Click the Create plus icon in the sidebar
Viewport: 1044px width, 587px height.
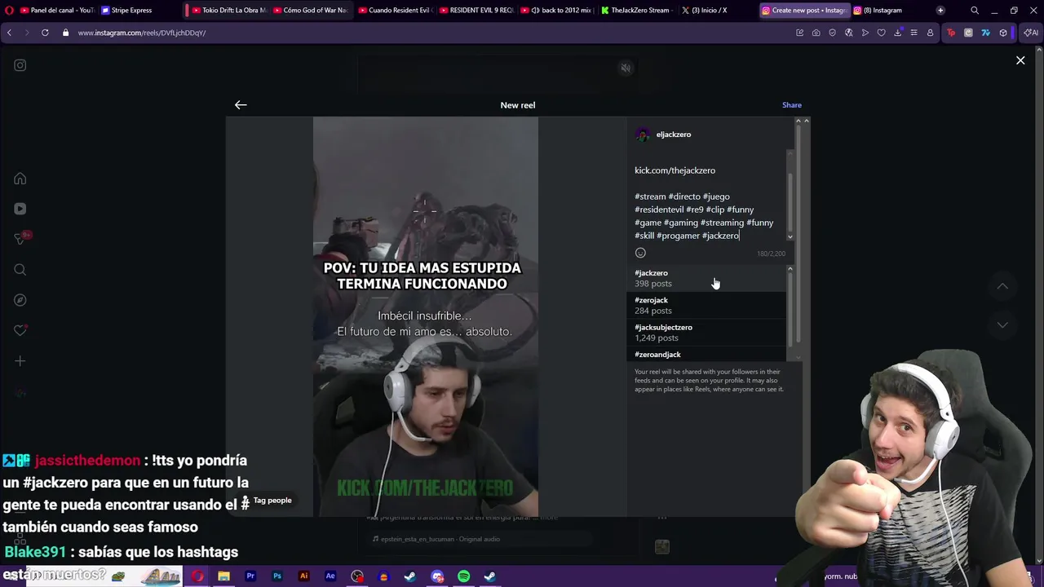pyautogui.click(x=20, y=361)
